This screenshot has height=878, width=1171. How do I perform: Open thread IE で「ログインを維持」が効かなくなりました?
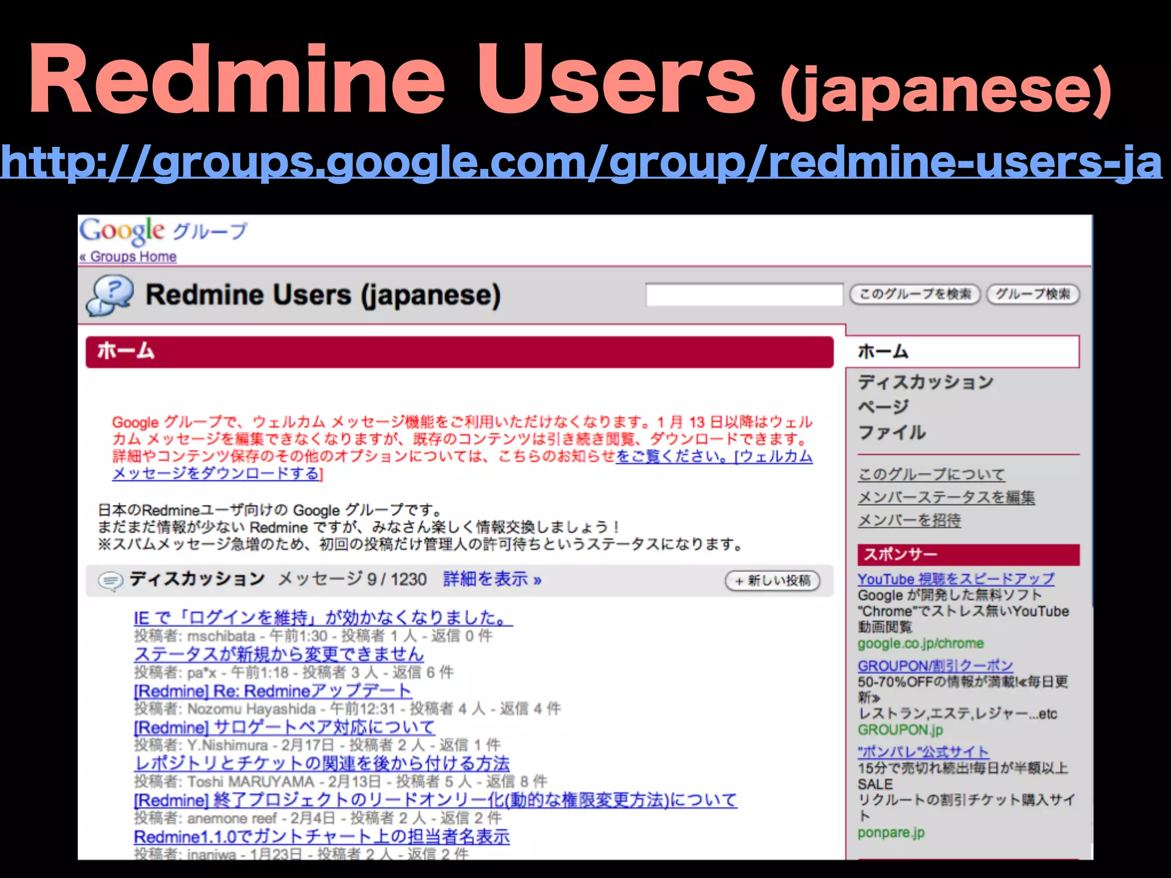[x=323, y=618]
